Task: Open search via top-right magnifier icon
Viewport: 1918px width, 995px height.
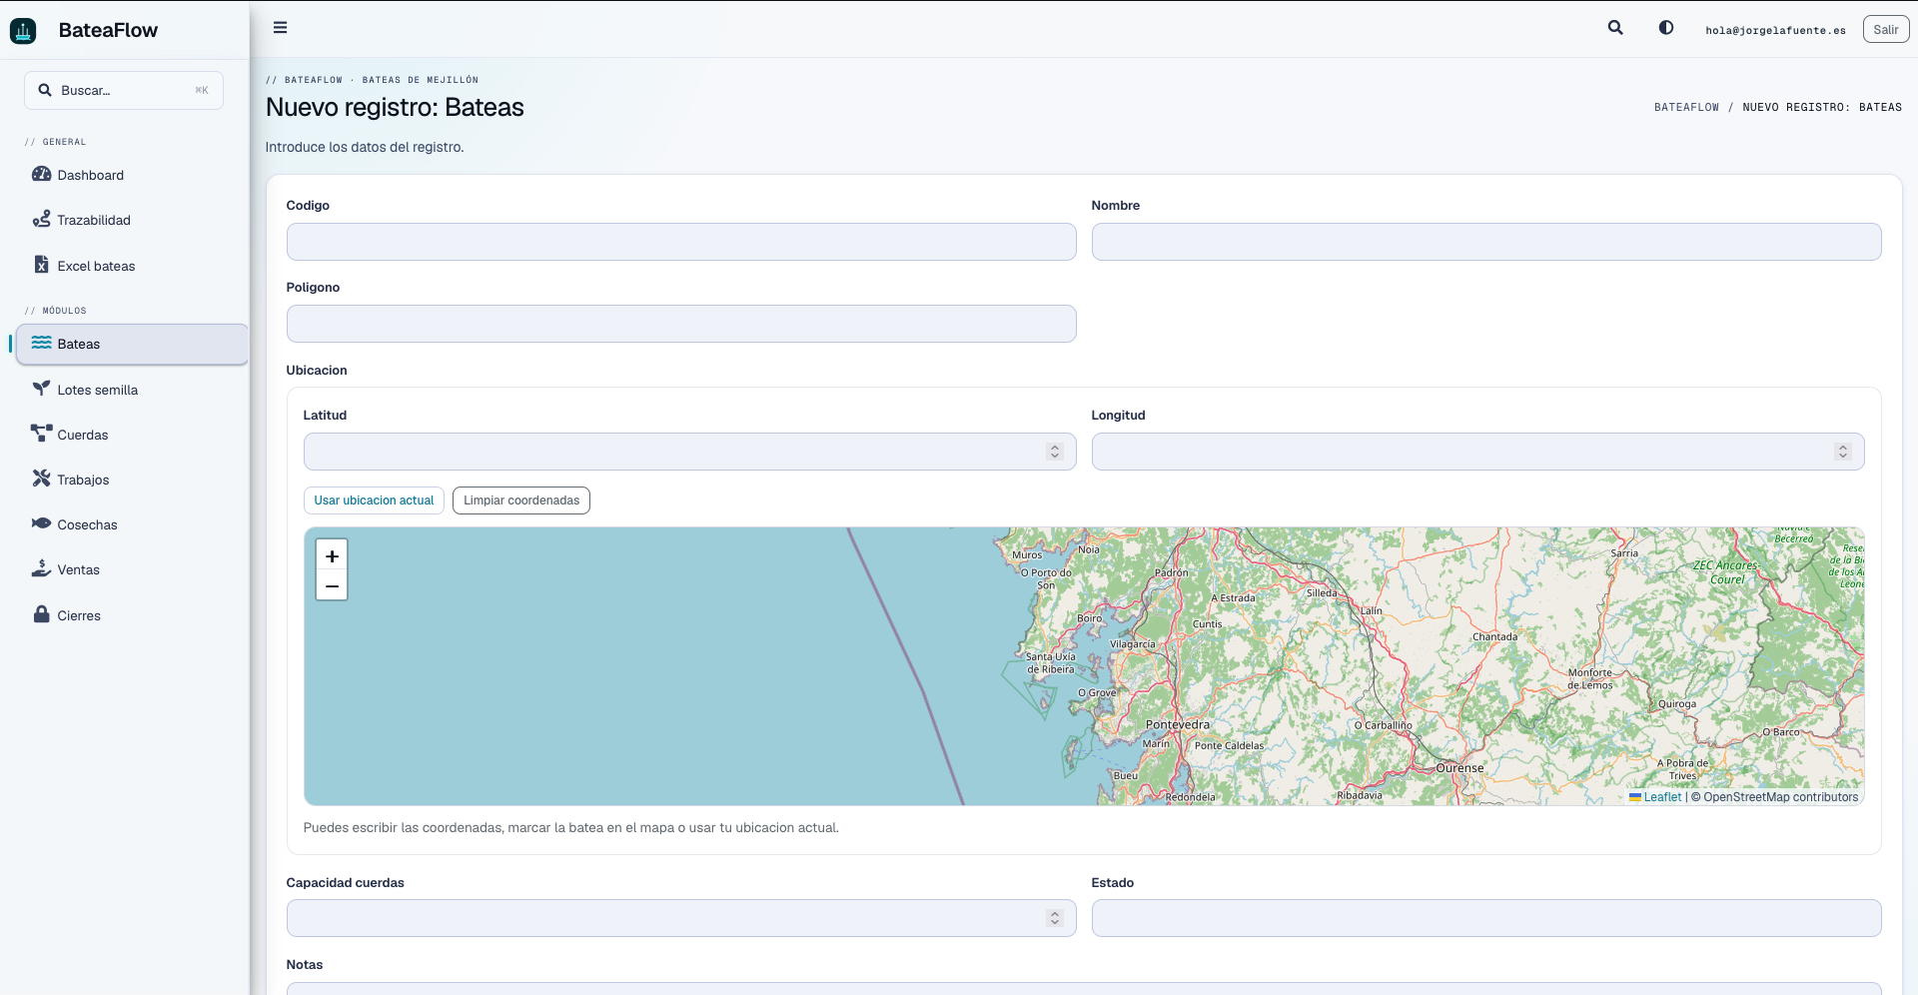Action: [x=1615, y=28]
